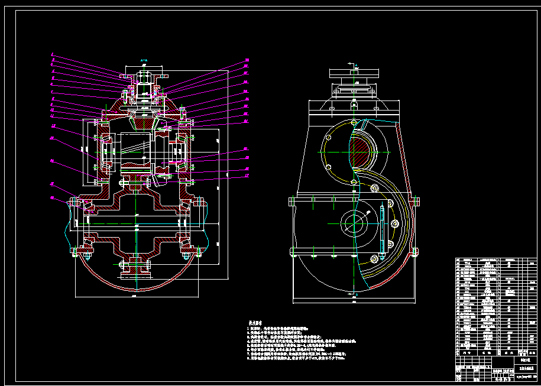Select the hatched bevel pinion gear in the section view
The width and height of the screenshot is (541, 386).
click(x=144, y=125)
